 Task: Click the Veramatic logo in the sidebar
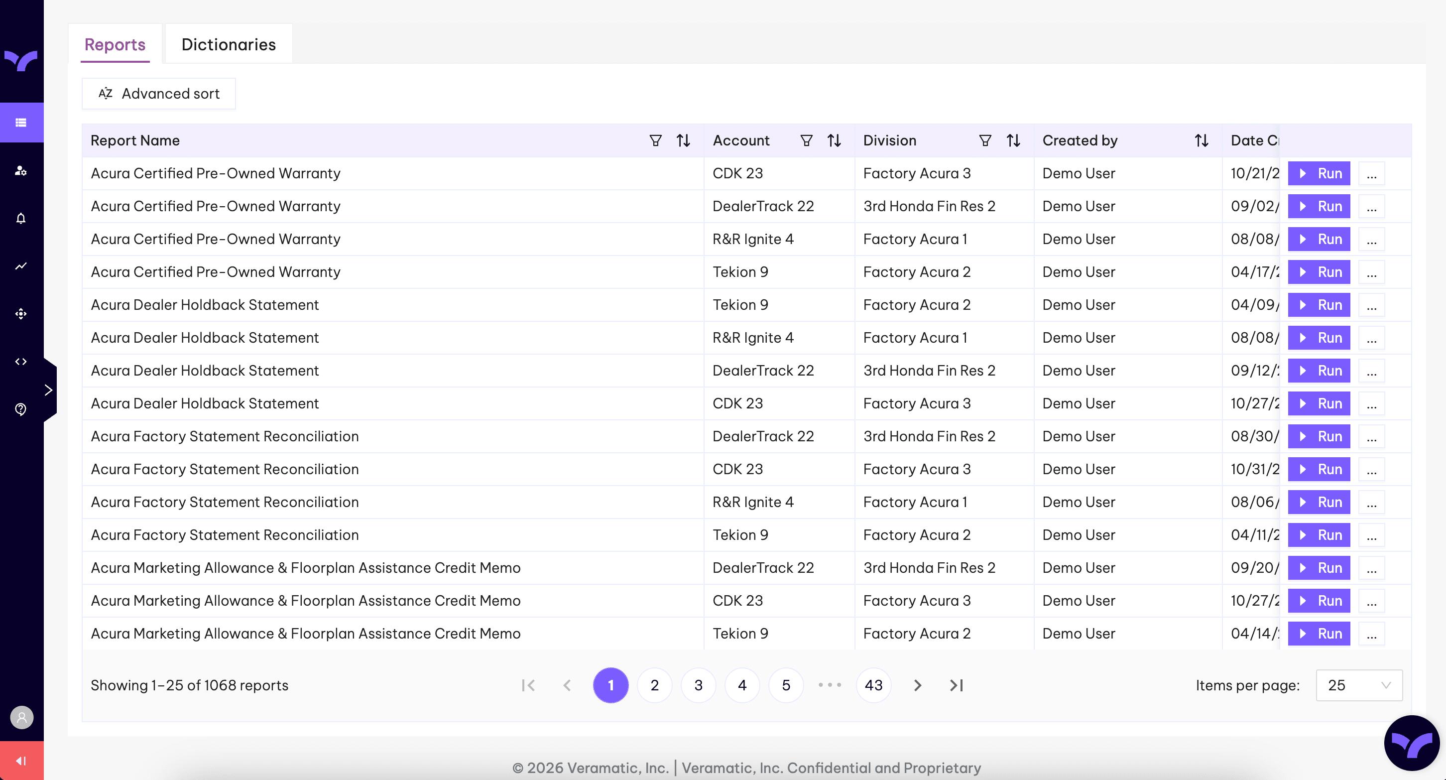tap(21, 60)
